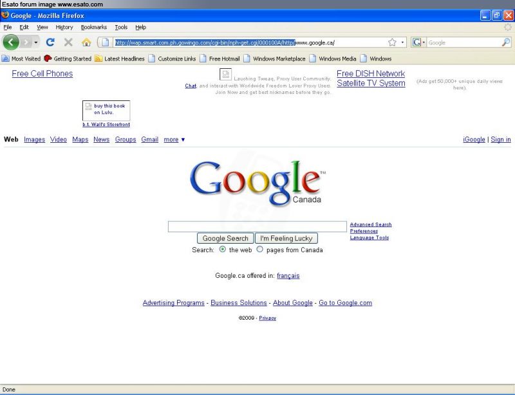Click the Free DISH Network ad link
The height and width of the screenshot is (395, 515).
click(x=371, y=78)
